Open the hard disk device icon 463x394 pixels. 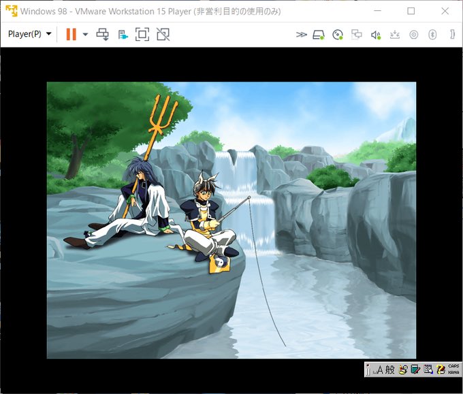click(319, 35)
